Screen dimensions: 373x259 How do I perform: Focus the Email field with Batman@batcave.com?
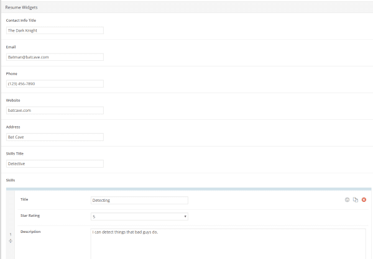tap(55, 57)
